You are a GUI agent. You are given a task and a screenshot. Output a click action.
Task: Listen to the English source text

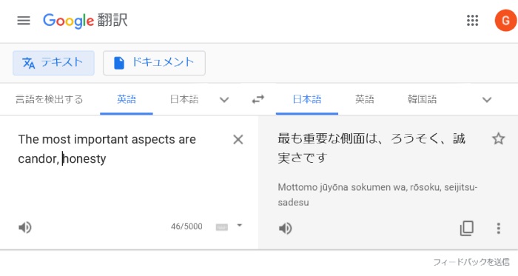(x=25, y=227)
